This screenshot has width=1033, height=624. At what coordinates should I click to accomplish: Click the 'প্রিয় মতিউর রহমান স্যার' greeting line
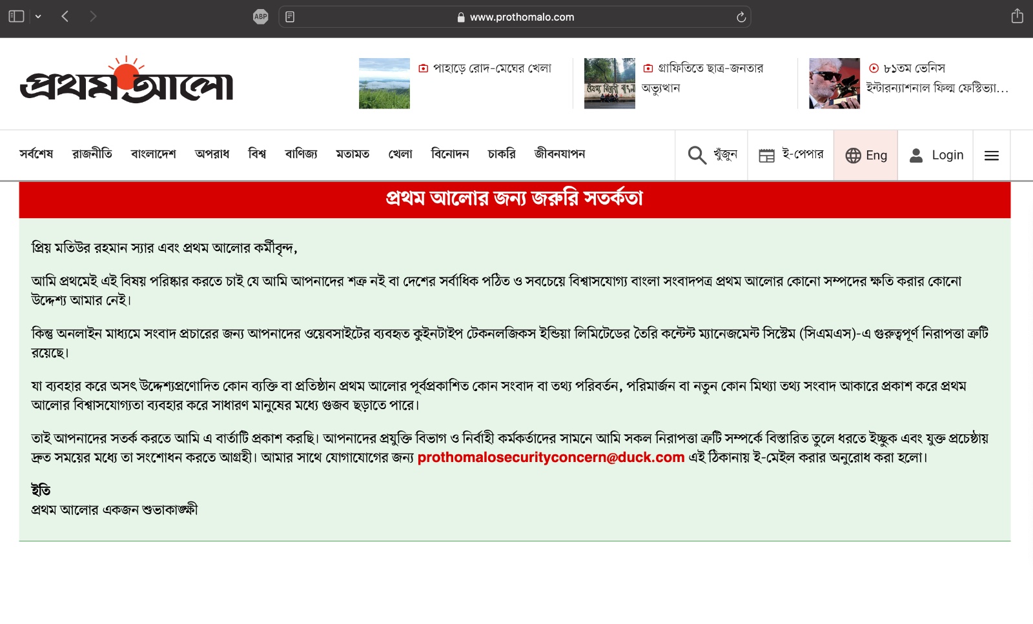[x=164, y=248]
